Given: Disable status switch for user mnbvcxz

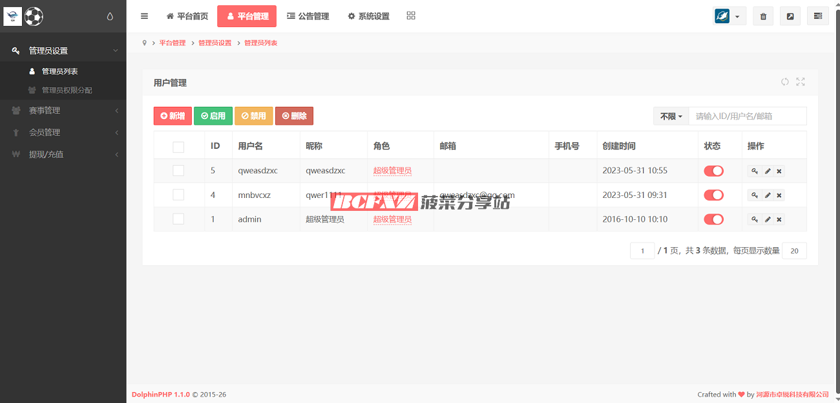Looking at the screenshot, I should pos(713,195).
